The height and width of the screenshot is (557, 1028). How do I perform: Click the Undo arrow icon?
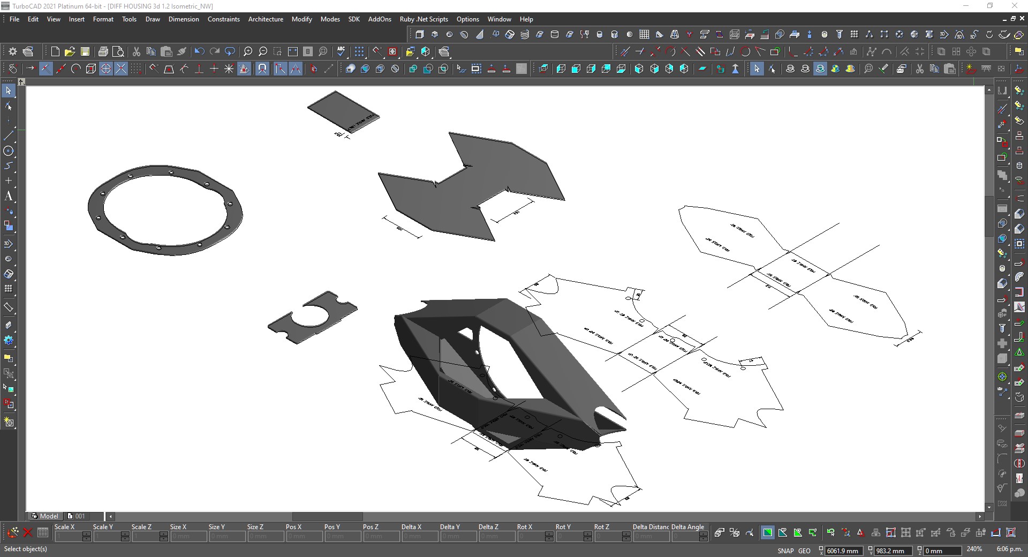(x=199, y=52)
